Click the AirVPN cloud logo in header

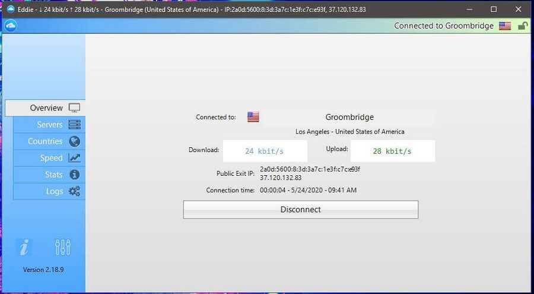[x=11, y=26]
